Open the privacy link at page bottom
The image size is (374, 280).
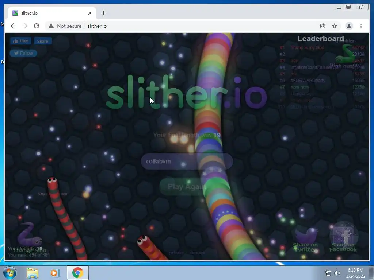176,253
